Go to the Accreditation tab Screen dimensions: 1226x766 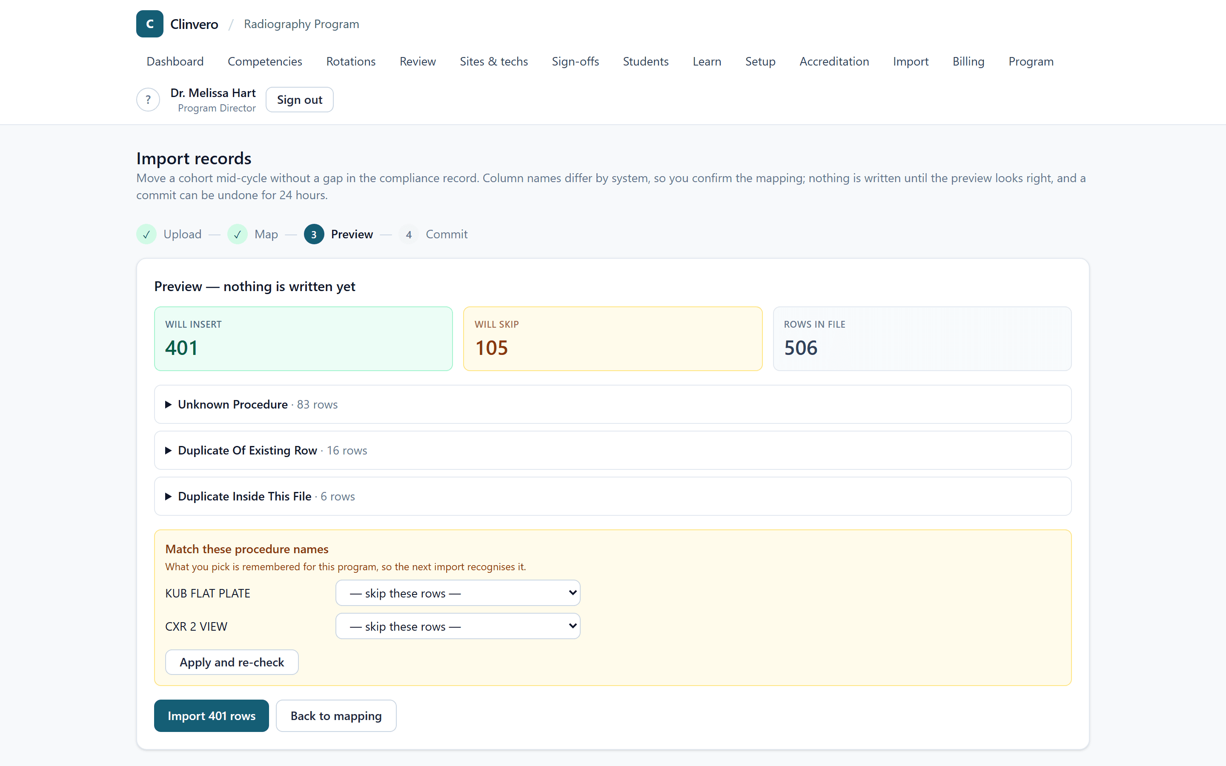[834, 61]
